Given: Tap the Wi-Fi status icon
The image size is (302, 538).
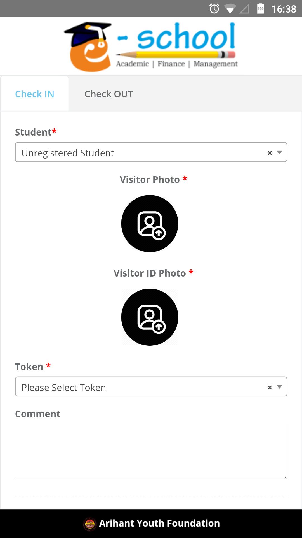Looking at the screenshot, I should click(230, 9).
